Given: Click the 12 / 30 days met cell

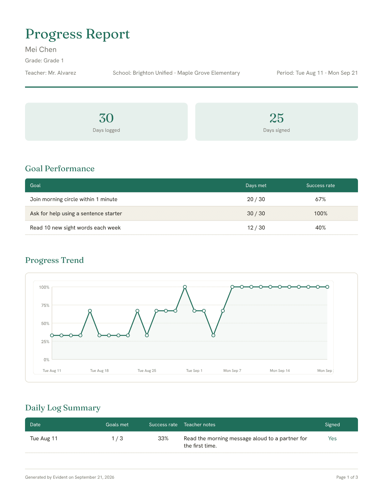Looking at the screenshot, I should coord(256,228).
